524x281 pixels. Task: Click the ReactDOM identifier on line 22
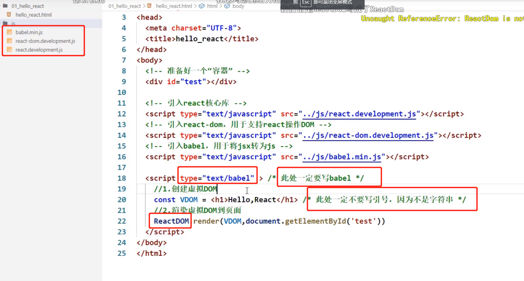(x=171, y=221)
